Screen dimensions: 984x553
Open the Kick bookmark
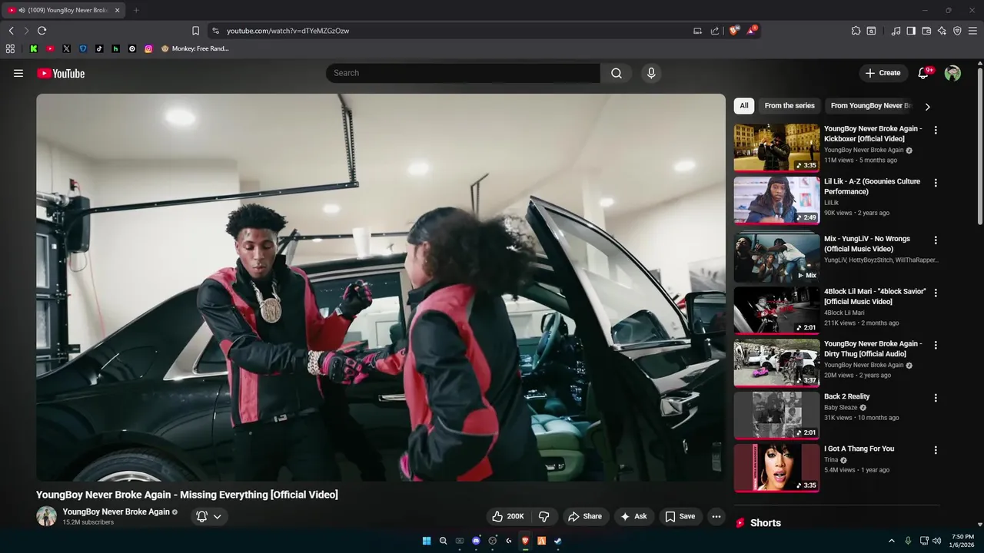click(34, 48)
